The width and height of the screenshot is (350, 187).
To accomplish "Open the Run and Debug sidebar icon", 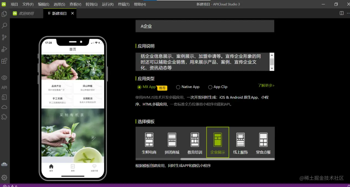I will coord(4,49).
